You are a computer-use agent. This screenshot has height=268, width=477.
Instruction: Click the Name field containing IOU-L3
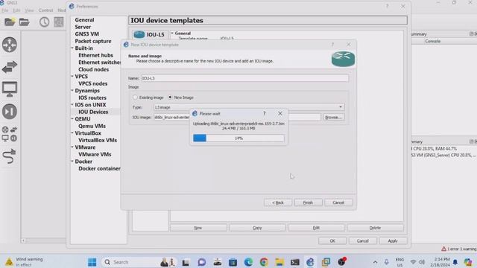click(244, 78)
